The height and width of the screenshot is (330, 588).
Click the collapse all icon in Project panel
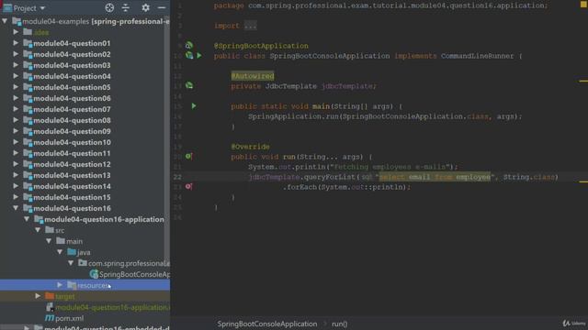126,7
